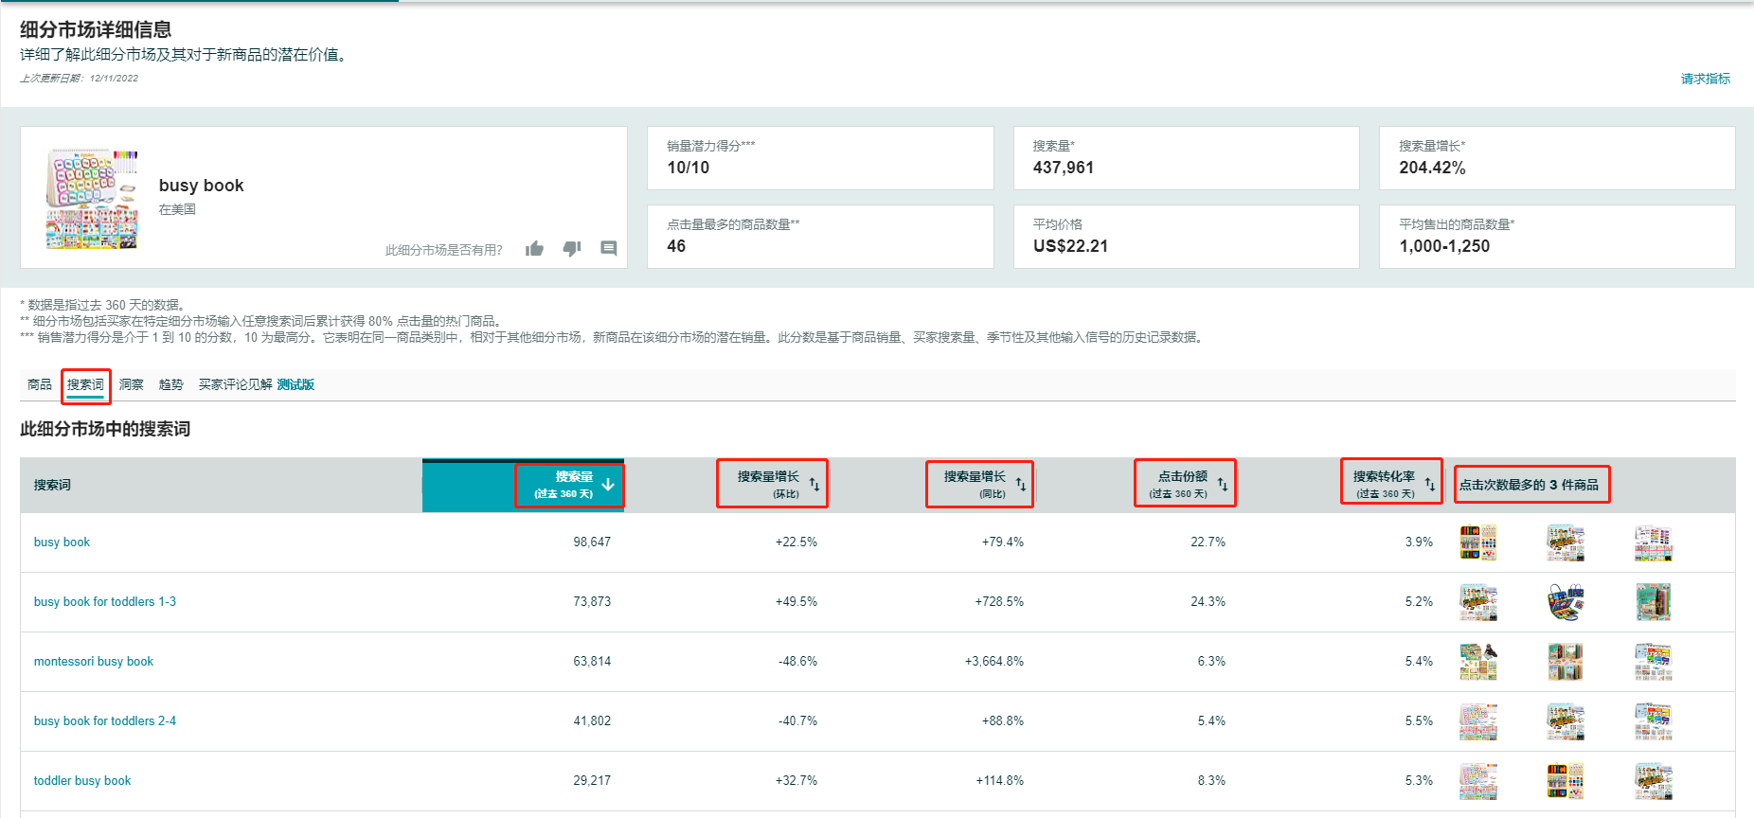Open second product thumbnail in toddlers 1-3 row
The height and width of the screenshot is (818, 1754).
[1566, 602]
